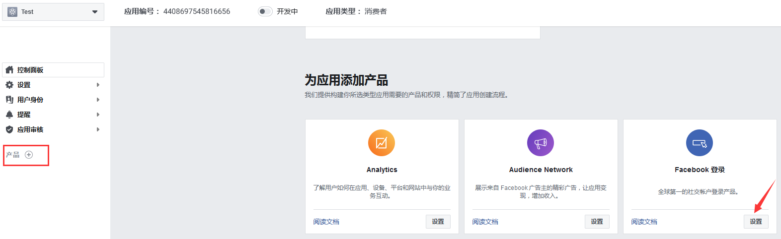Select 控制面板 in the sidebar
The image size is (781, 239).
[30, 70]
